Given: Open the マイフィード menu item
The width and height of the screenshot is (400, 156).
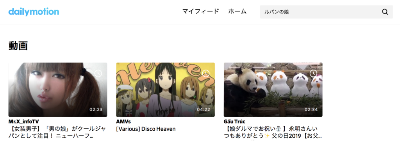Looking at the screenshot, I should click(200, 11).
